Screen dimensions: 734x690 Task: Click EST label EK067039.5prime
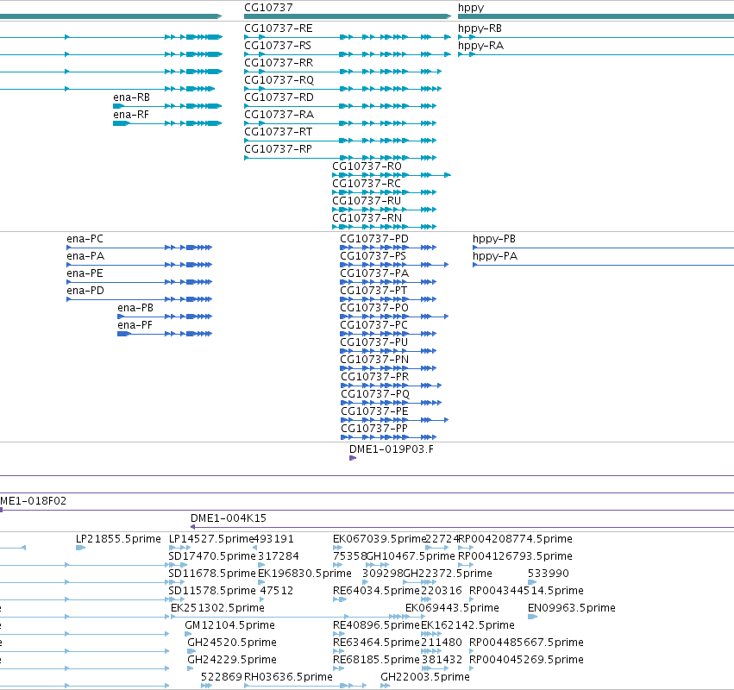pos(380,539)
